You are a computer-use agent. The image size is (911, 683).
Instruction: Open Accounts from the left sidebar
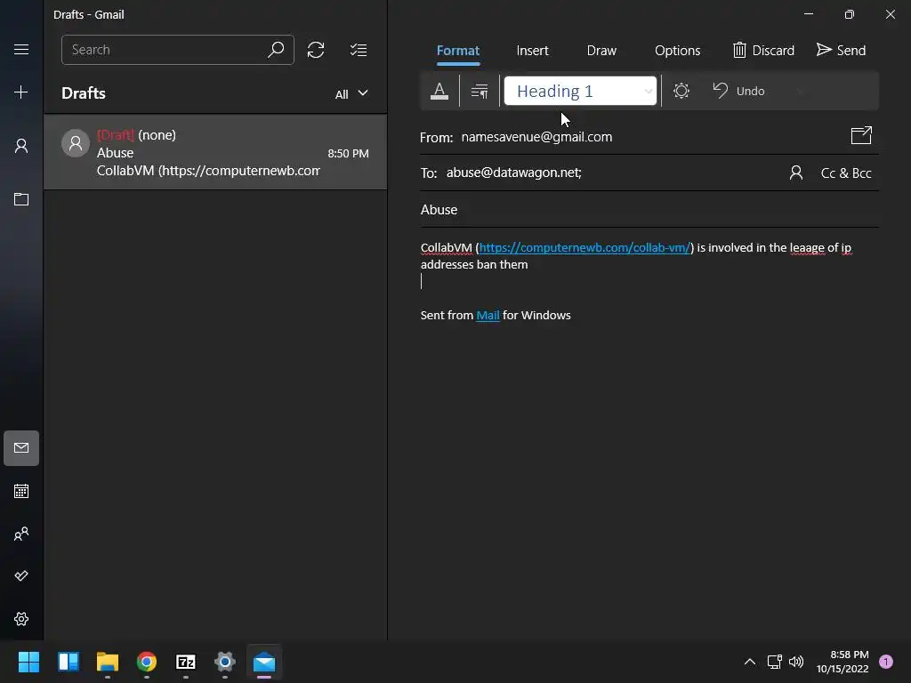coord(21,145)
